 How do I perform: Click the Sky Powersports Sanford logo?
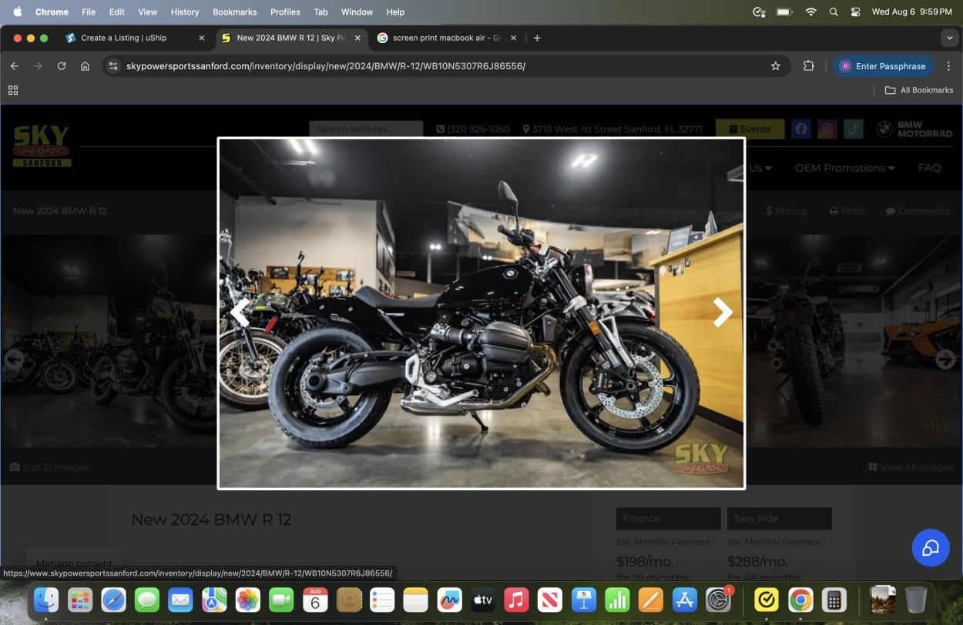click(42, 146)
